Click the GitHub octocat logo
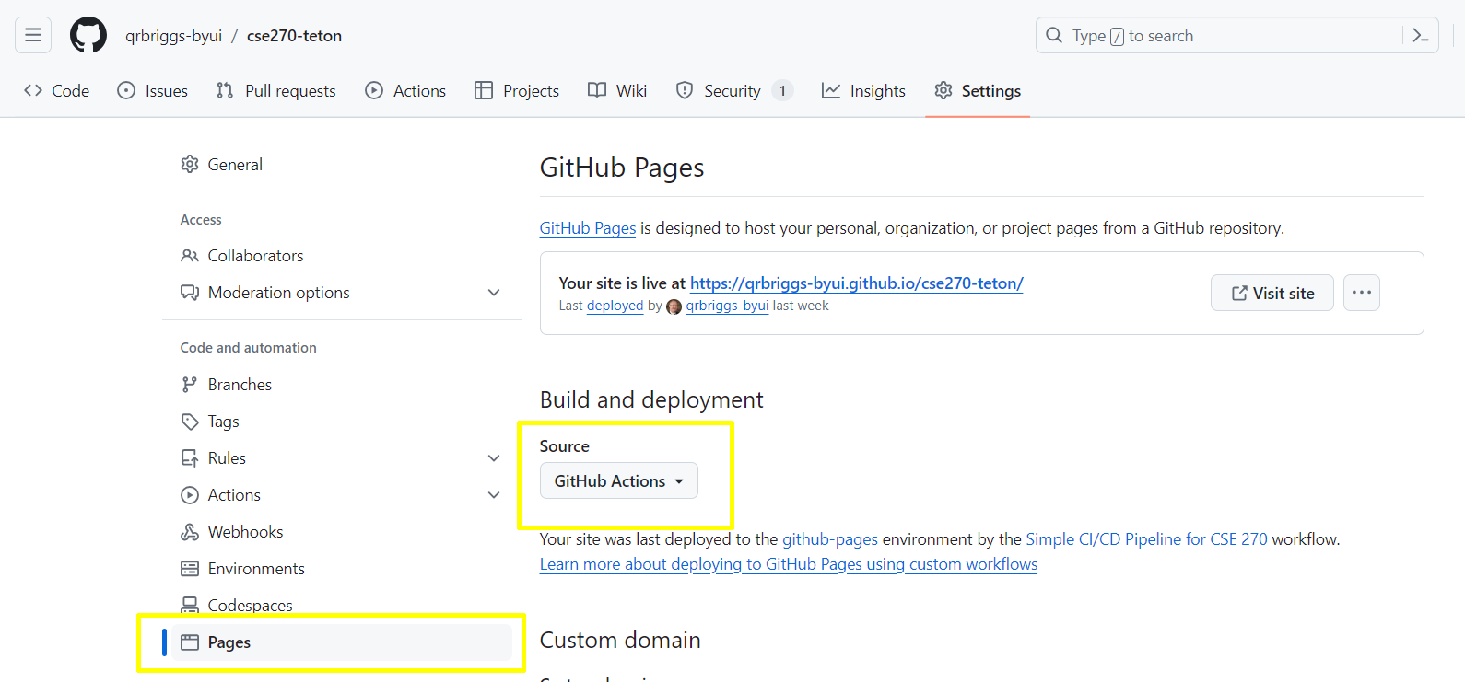 pos(88,36)
